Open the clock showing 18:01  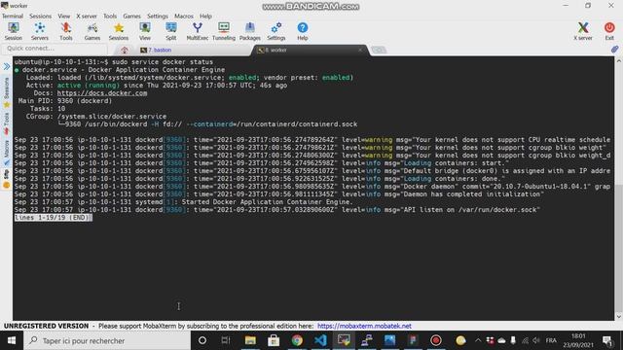coord(578,340)
